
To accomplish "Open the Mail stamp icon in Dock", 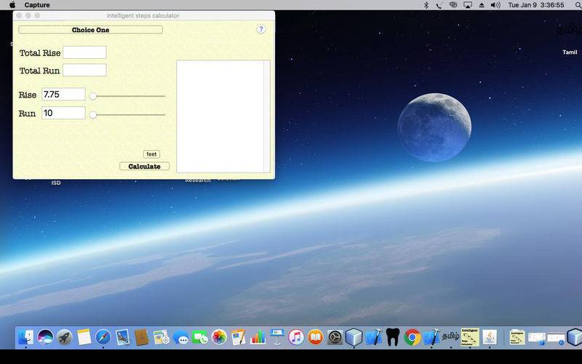I will click(x=122, y=337).
